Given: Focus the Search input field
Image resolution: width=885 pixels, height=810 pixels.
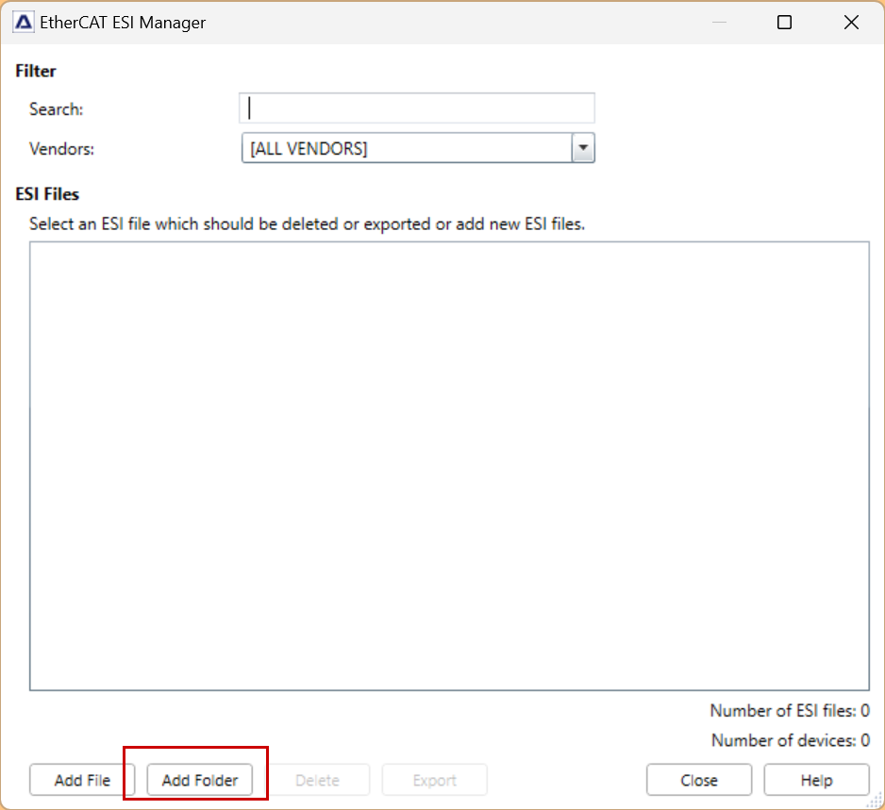Looking at the screenshot, I should tap(416, 107).
